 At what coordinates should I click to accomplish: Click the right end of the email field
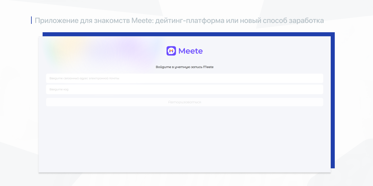317,78
